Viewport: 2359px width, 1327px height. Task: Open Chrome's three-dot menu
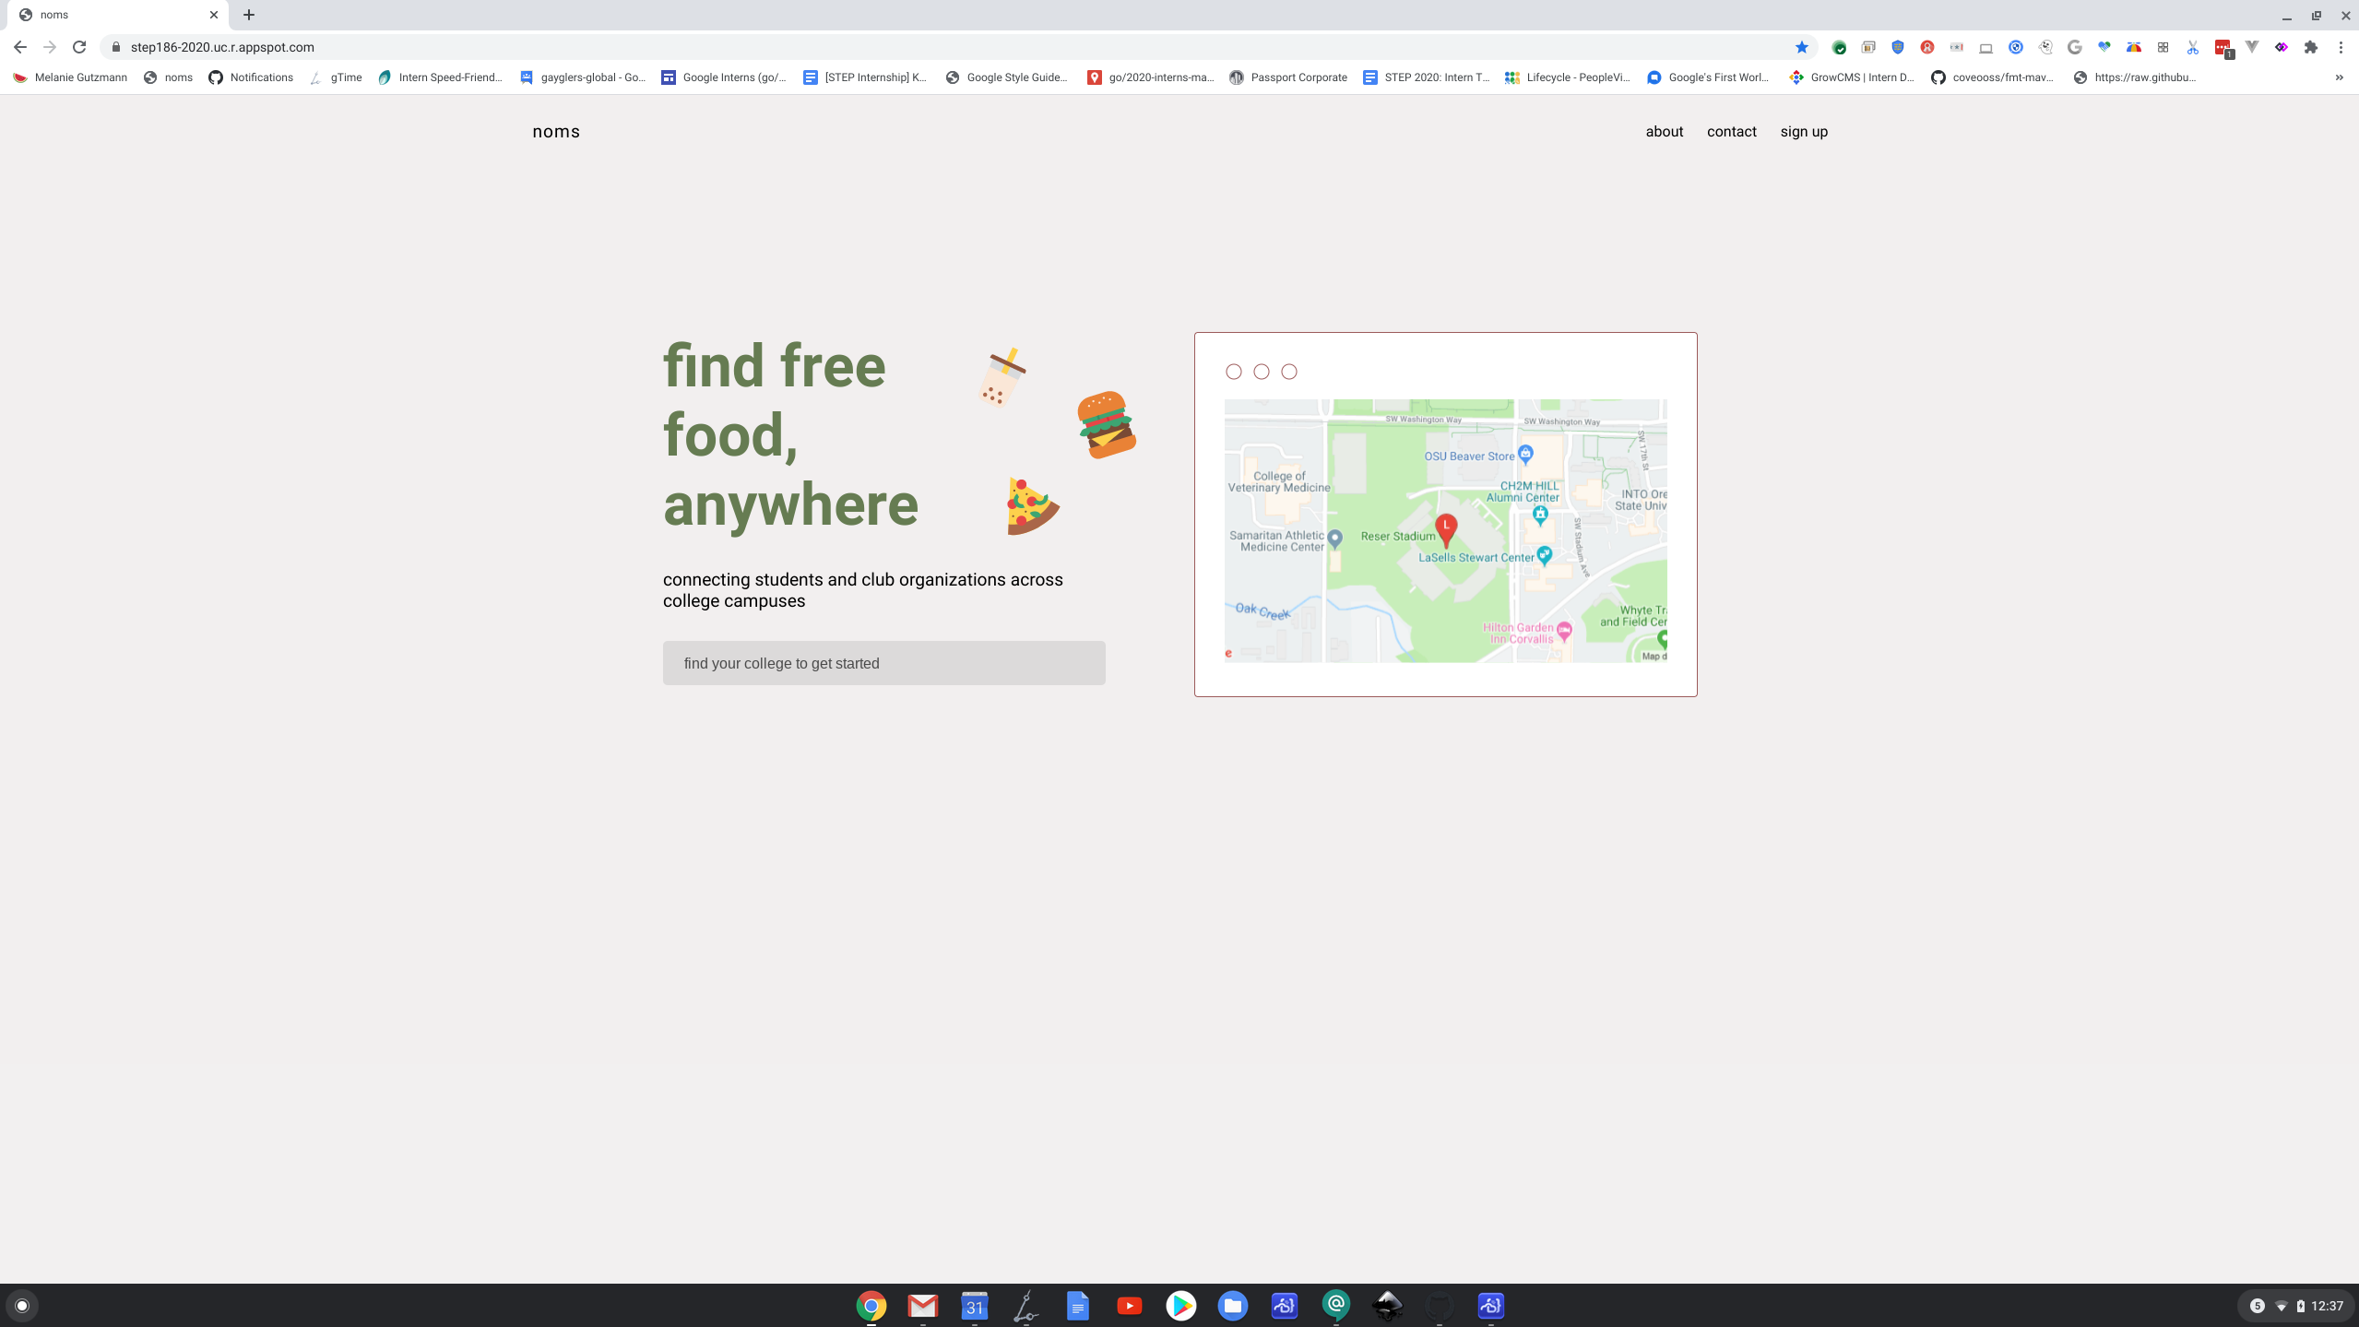[2341, 47]
